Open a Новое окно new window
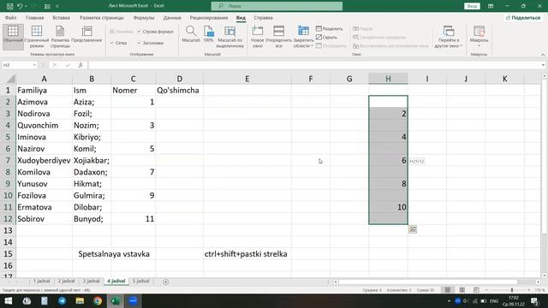Image resolution: width=548 pixels, height=308 pixels. 258,36
